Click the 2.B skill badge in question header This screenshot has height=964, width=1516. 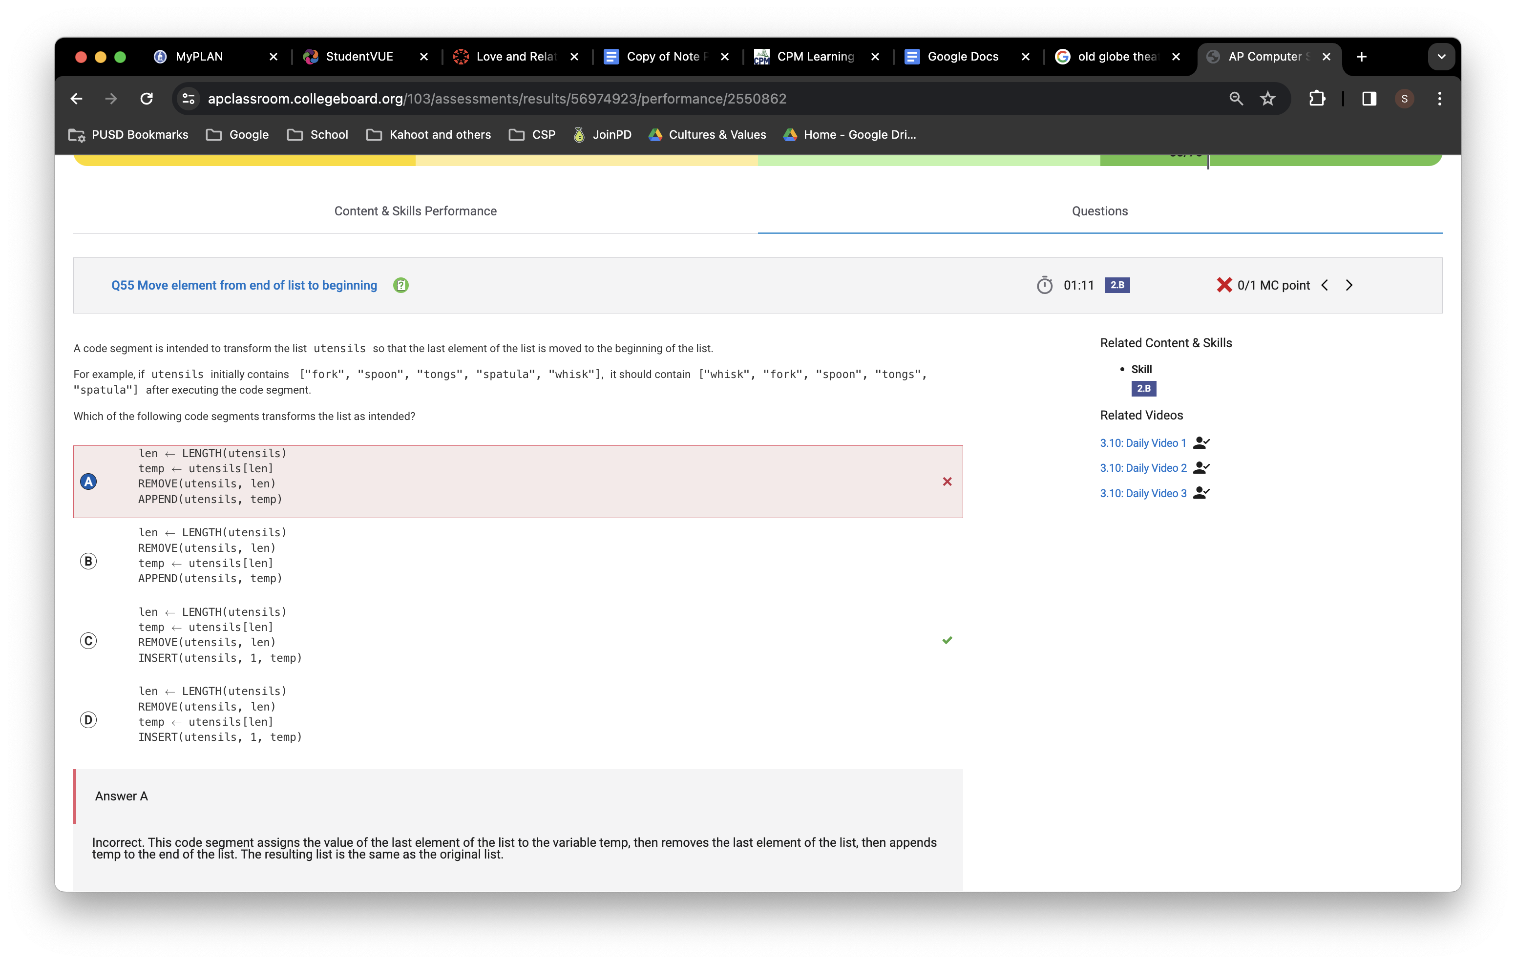pos(1117,285)
